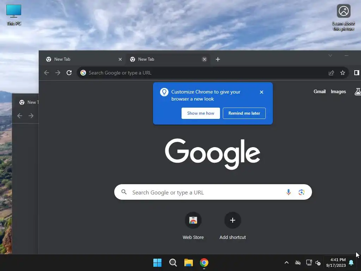Expand hidden system tray icons
The width and height of the screenshot is (361, 271).
pyautogui.click(x=287, y=263)
